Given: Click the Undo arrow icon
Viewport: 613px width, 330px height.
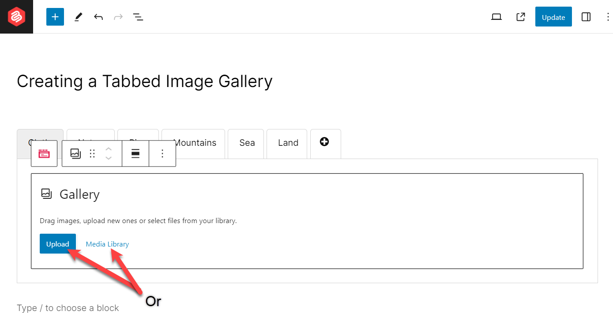Looking at the screenshot, I should point(98,16).
